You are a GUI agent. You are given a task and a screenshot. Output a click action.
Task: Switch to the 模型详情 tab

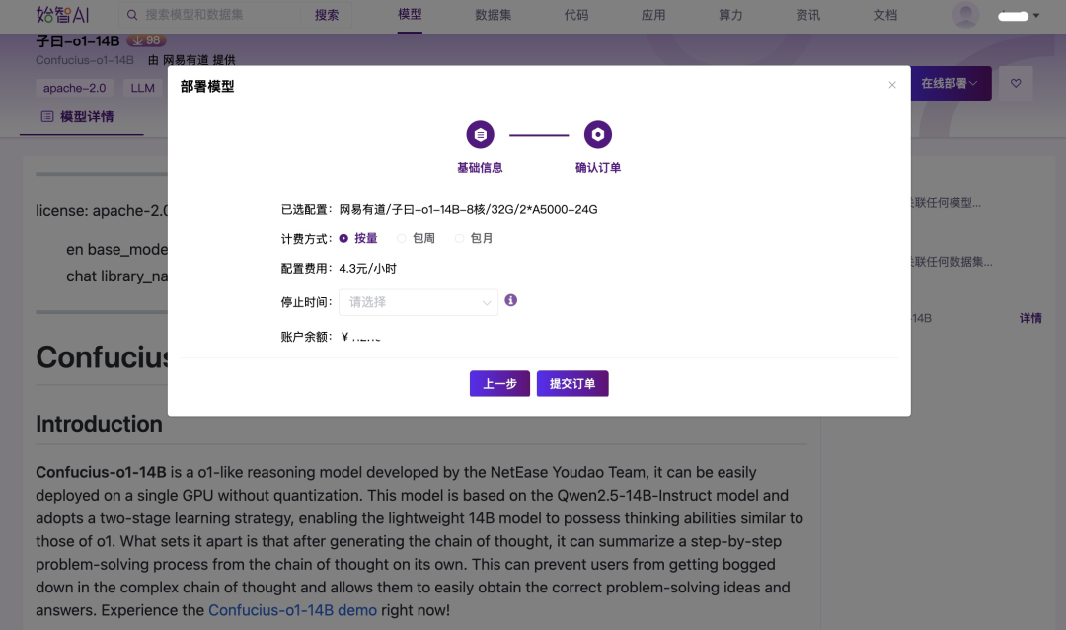[x=81, y=117]
